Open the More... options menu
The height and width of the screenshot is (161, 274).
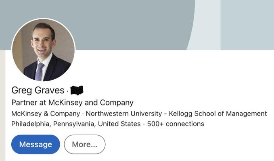85,144
